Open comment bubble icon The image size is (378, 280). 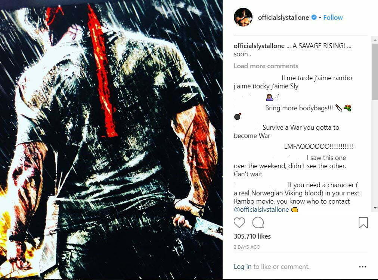258,223
